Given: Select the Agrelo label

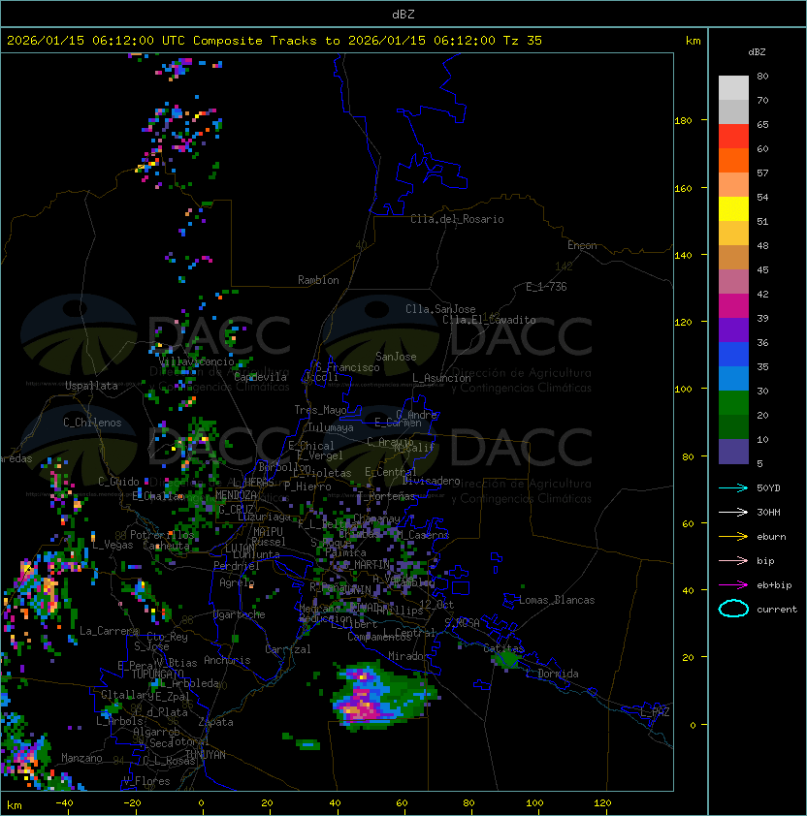Looking at the screenshot, I should point(237,582).
